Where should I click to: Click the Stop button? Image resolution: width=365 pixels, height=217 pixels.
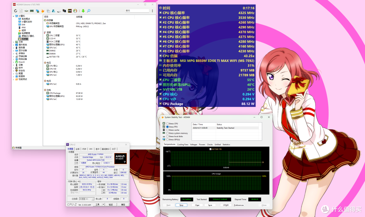181,205
